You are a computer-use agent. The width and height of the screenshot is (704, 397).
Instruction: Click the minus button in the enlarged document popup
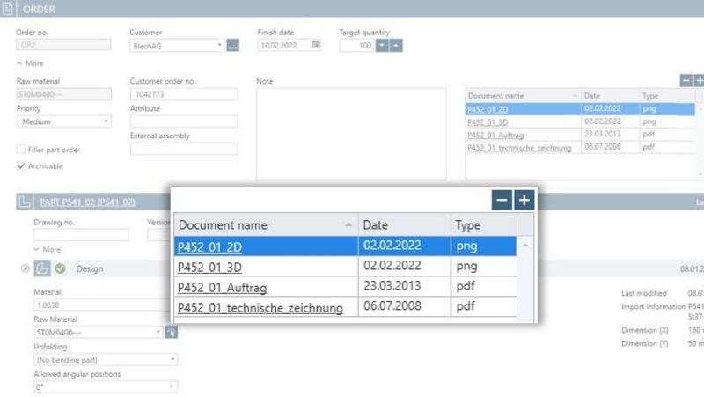point(502,201)
